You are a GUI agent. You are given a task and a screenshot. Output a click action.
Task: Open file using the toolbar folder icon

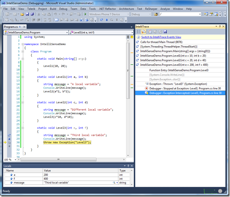coord(22,14)
